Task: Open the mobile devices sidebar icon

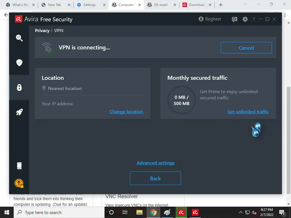Action: pyautogui.click(x=19, y=166)
